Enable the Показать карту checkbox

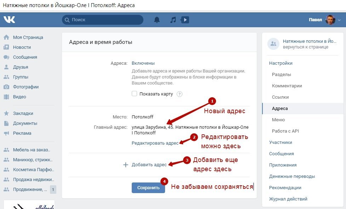(x=134, y=94)
